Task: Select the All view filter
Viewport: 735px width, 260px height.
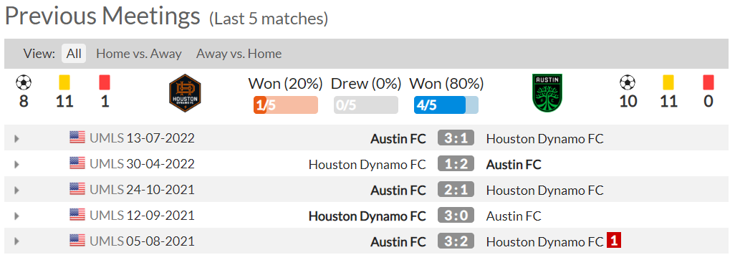Action: coord(74,54)
